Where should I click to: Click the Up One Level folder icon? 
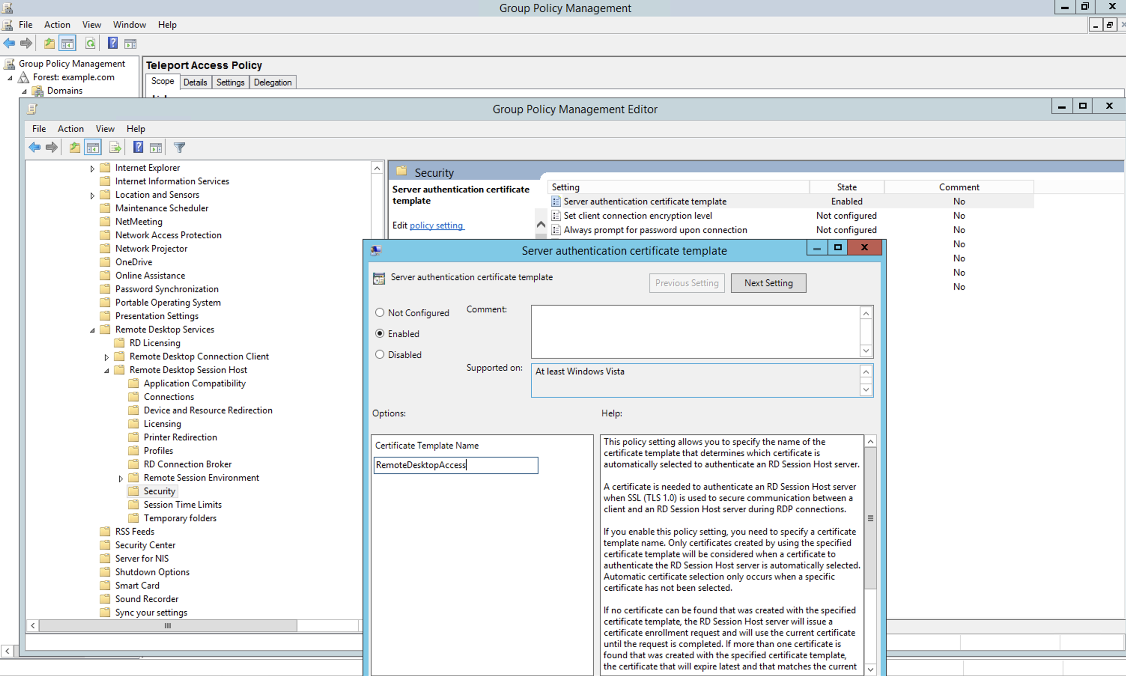tap(75, 147)
